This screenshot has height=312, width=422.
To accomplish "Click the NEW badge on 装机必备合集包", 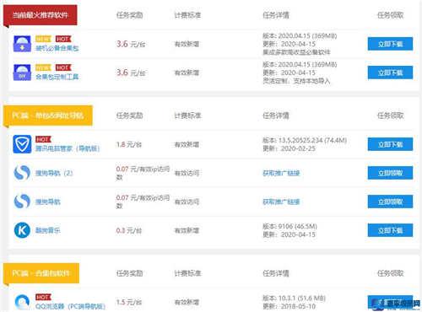I will pyautogui.click(x=43, y=39).
